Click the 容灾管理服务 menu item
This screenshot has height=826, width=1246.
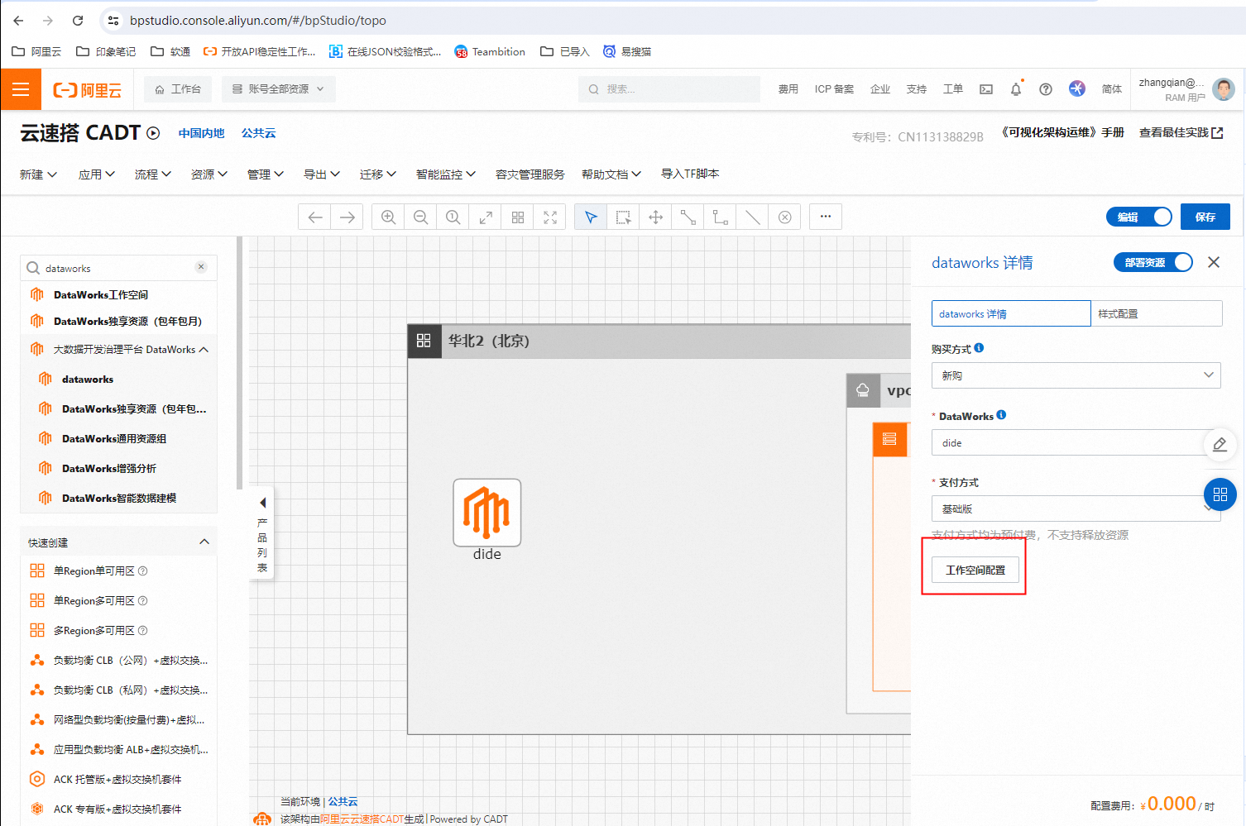(530, 174)
